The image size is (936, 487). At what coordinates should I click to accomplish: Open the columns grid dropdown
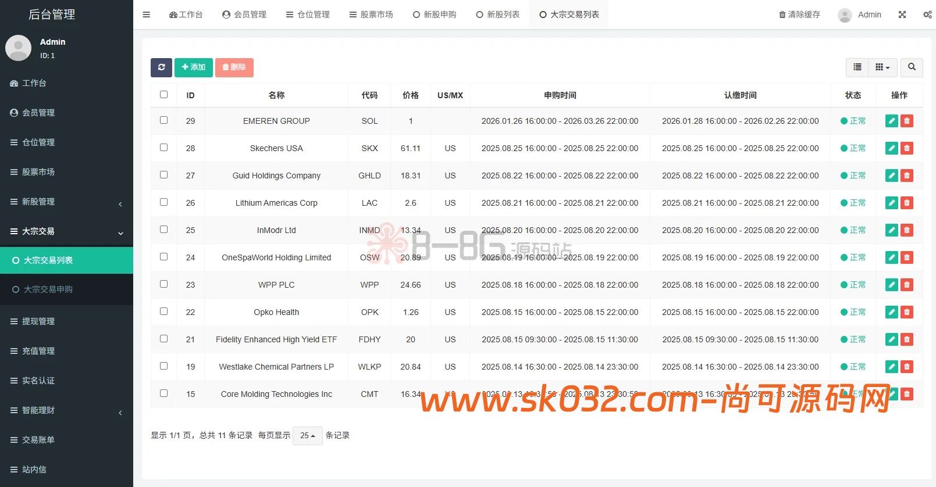coord(882,67)
